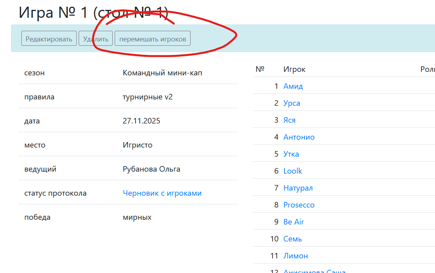Image resolution: width=435 pixels, height=273 pixels.
Task: Click the Антонио player link
Action: (299, 137)
